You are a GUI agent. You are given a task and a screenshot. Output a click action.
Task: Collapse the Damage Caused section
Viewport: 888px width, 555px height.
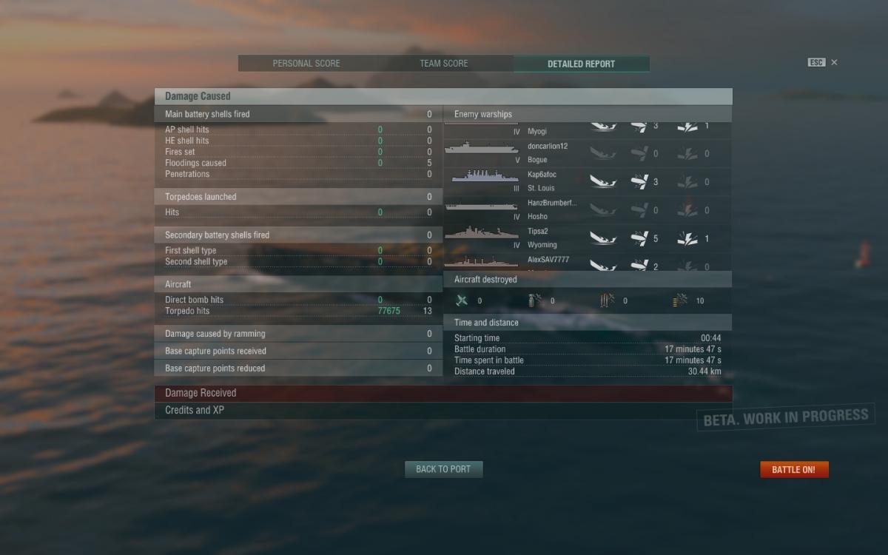443,96
